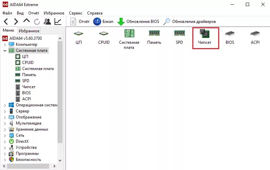Open the ЦП icon in main pane

pos(79,38)
